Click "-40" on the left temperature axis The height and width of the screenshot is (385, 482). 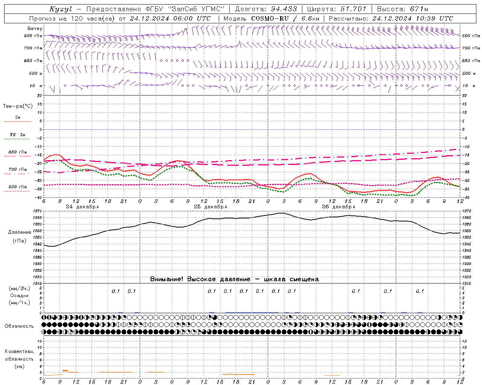(x=39, y=198)
